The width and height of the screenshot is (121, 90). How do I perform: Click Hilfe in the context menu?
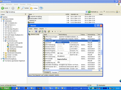click(63, 62)
